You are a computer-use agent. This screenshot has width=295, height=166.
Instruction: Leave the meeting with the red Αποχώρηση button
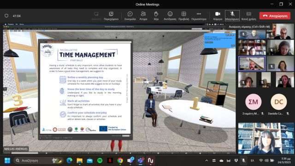pos(275,16)
